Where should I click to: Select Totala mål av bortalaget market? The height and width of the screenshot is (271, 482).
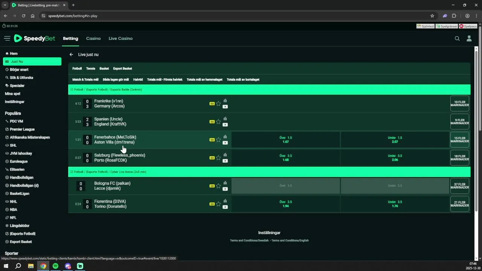(243, 79)
